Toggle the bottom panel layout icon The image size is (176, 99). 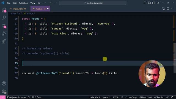tap(149, 3)
